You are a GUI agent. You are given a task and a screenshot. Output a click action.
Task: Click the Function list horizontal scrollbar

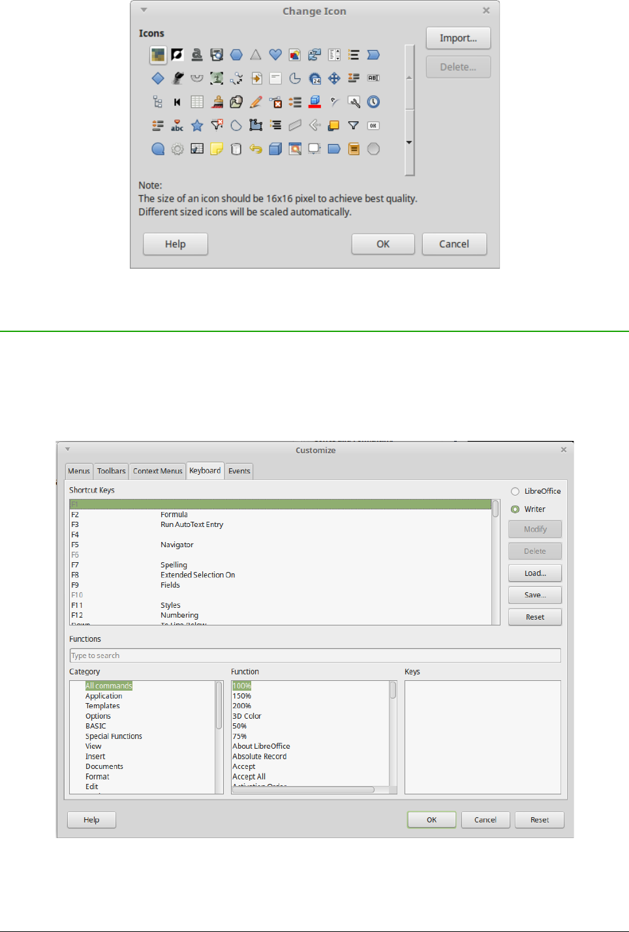[x=311, y=790]
